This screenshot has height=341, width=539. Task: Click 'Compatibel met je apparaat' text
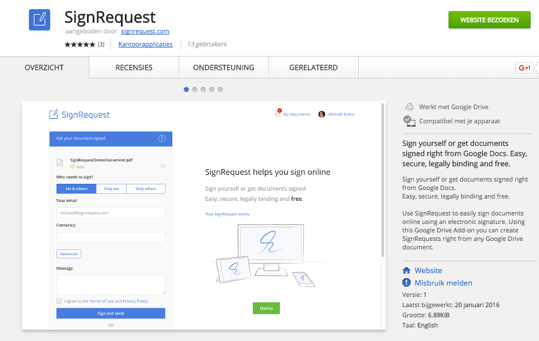click(459, 121)
